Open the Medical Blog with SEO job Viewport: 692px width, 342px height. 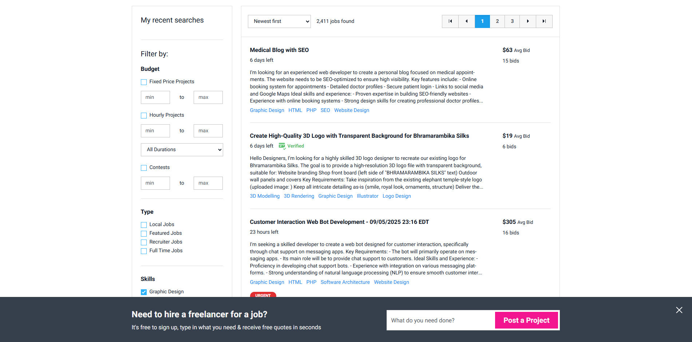pos(279,50)
